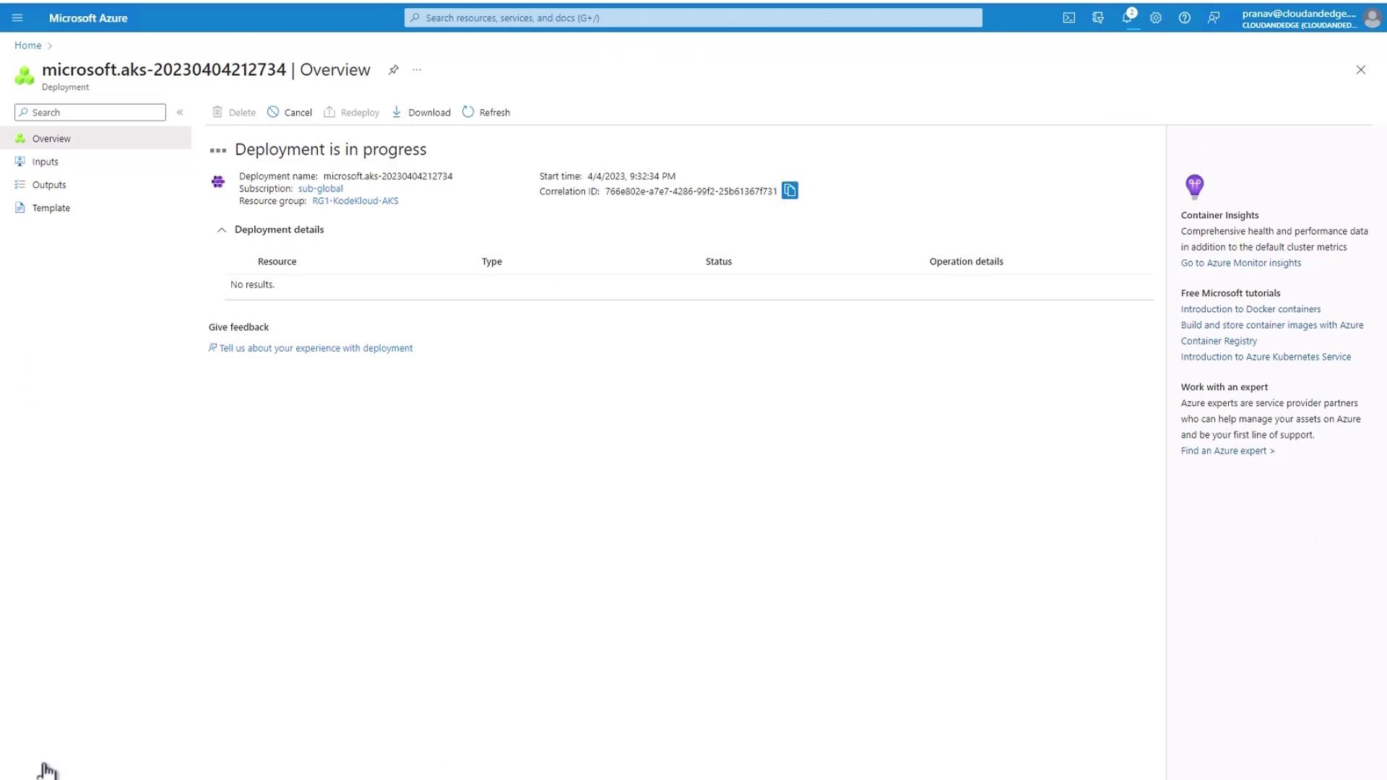The image size is (1387, 780).
Task: Open the ellipsis more options menu
Action: pos(417,70)
